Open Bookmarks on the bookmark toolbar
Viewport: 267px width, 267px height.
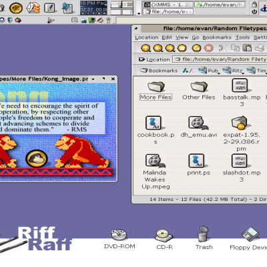point(159,71)
